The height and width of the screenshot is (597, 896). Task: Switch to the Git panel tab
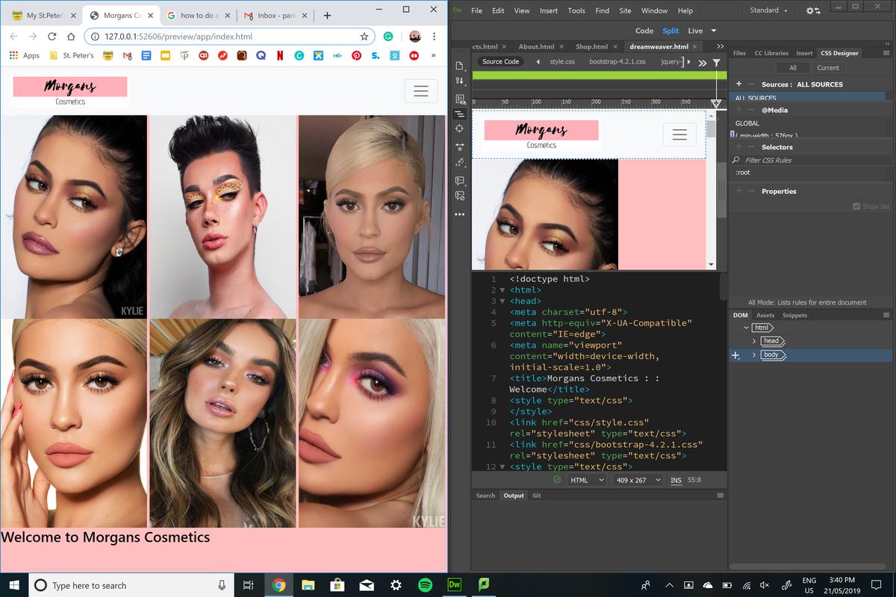pyautogui.click(x=536, y=496)
